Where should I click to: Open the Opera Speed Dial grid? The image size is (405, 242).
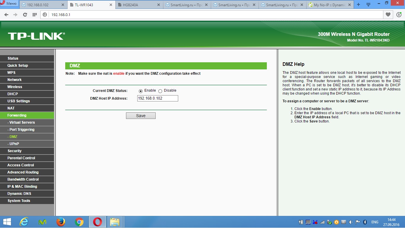click(34, 15)
